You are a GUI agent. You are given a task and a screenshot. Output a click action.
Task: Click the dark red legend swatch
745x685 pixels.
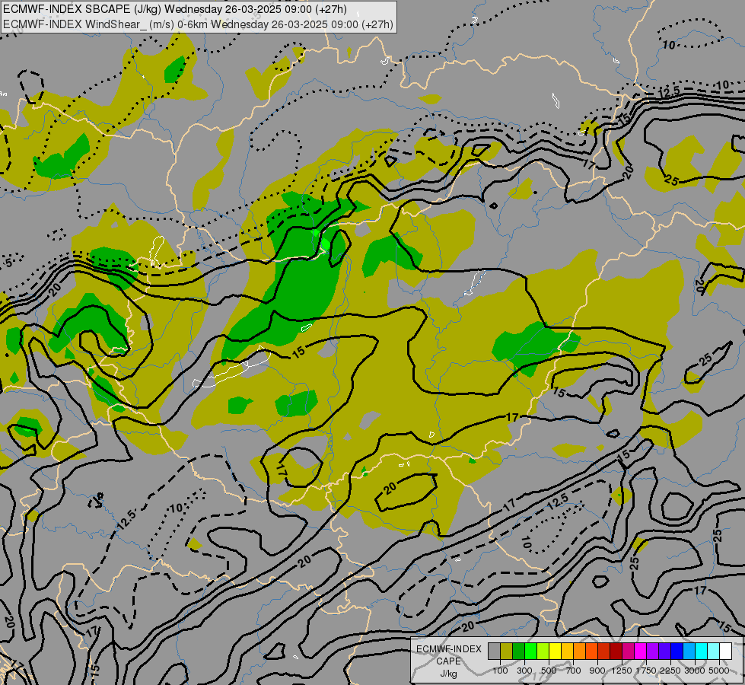(x=616, y=651)
